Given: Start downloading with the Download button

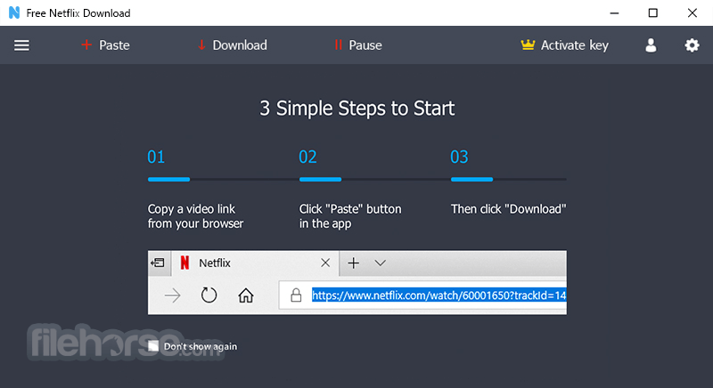Looking at the screenshot, I should pos(233,45).
